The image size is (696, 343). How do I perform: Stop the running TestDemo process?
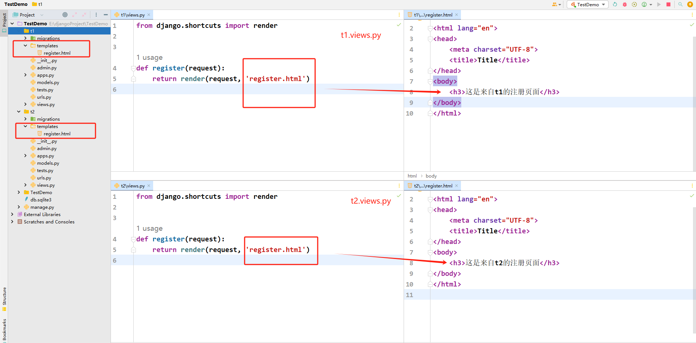point(668,4)
